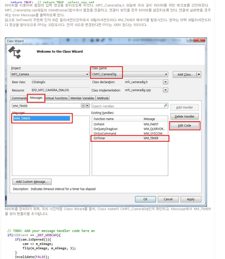This screenshot has width=225, height=259.
Task: Select the OnQueryDragIcon handler row
Action: (130, 129)
